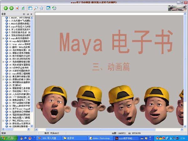Open chapter 1 MAYA5.0中文
This screenshot has width=188, height=141.
tap(19, 18)
